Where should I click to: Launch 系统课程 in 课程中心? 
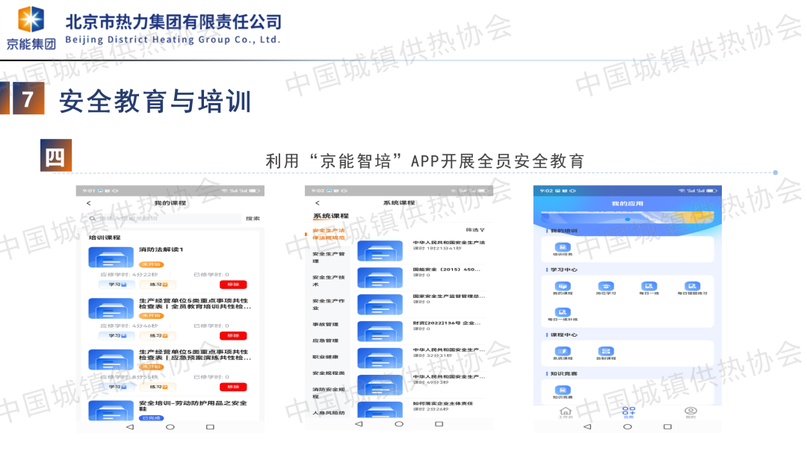(x=562, y=352)
